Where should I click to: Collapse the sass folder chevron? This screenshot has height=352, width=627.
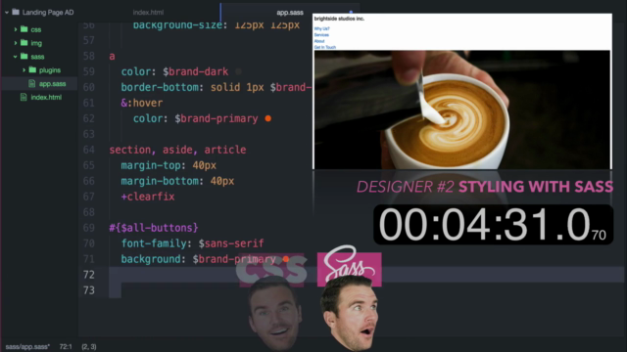tap(16, 57)
